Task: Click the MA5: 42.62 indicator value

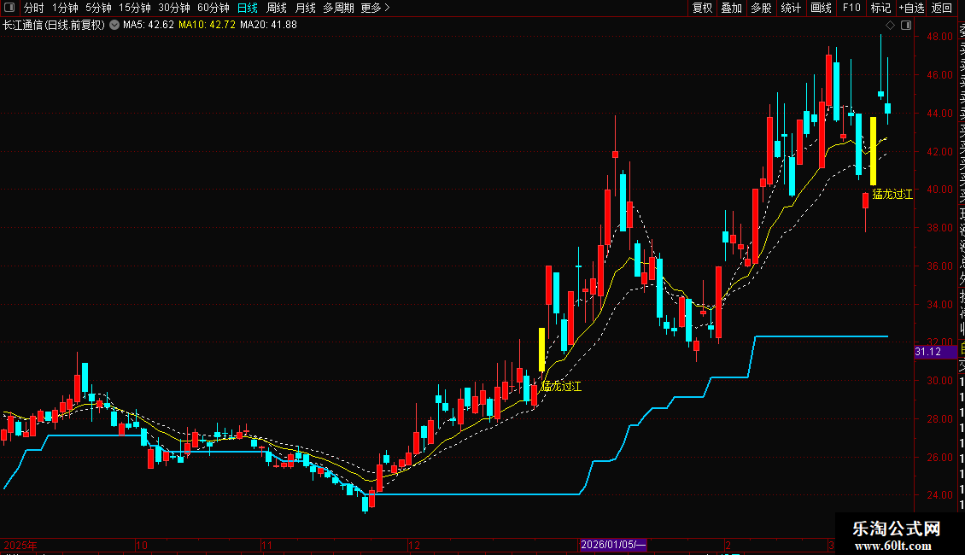Action: 149,26
